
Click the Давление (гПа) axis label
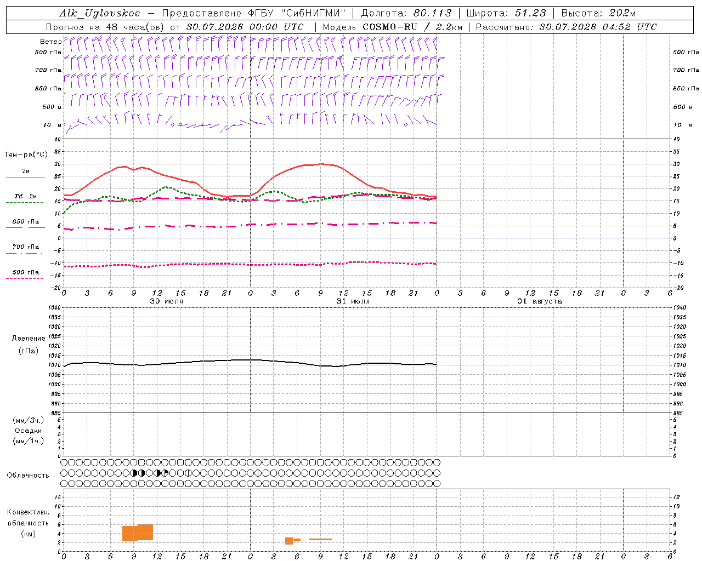point(29,345)
